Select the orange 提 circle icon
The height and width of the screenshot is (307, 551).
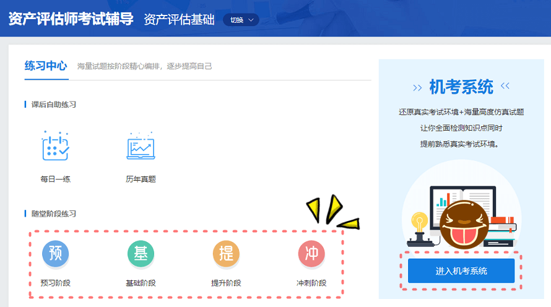(226, 254)
